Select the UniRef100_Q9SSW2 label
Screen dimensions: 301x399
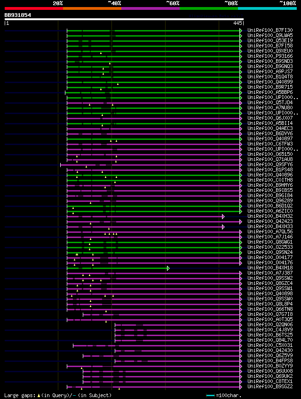click(x=270, y=278)
